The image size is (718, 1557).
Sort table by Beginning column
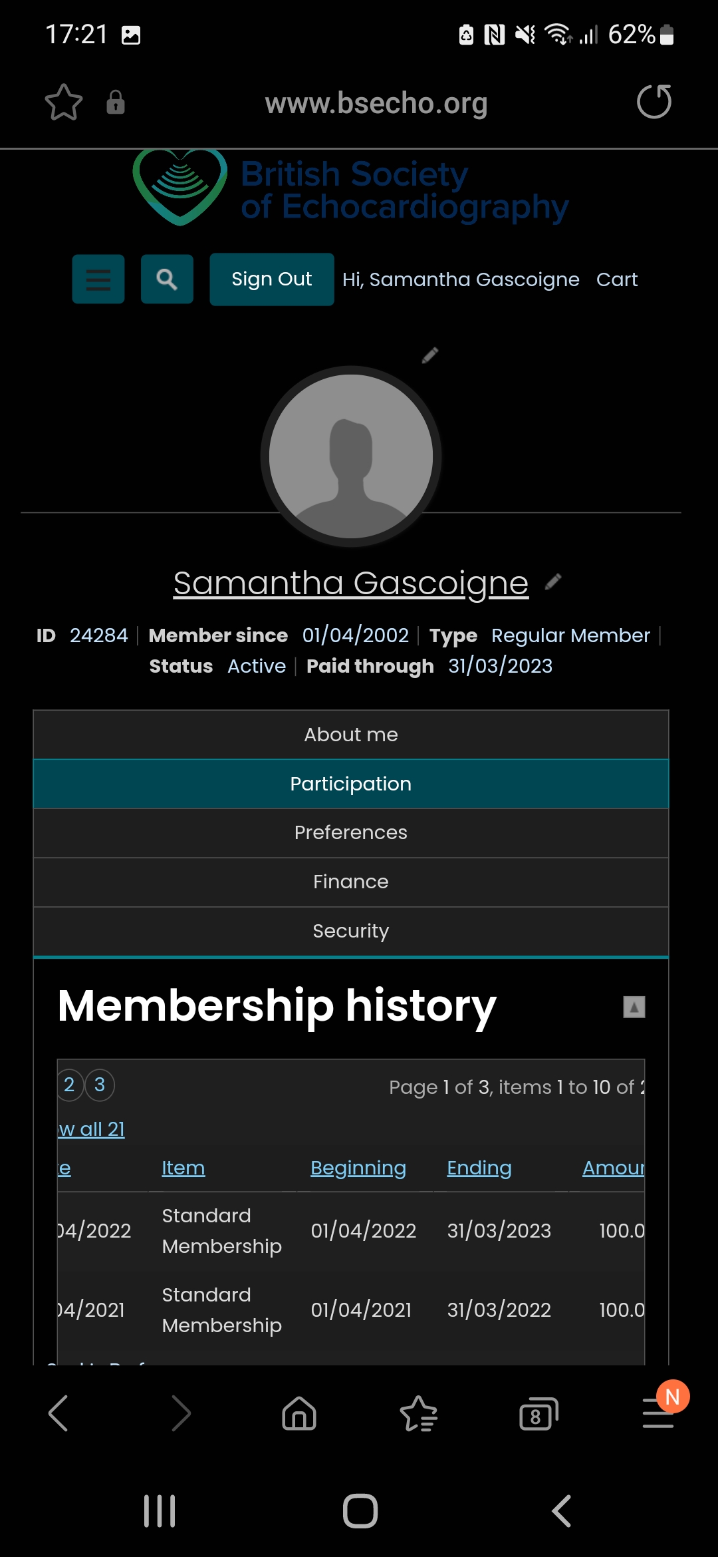[x=358, y=1168]
